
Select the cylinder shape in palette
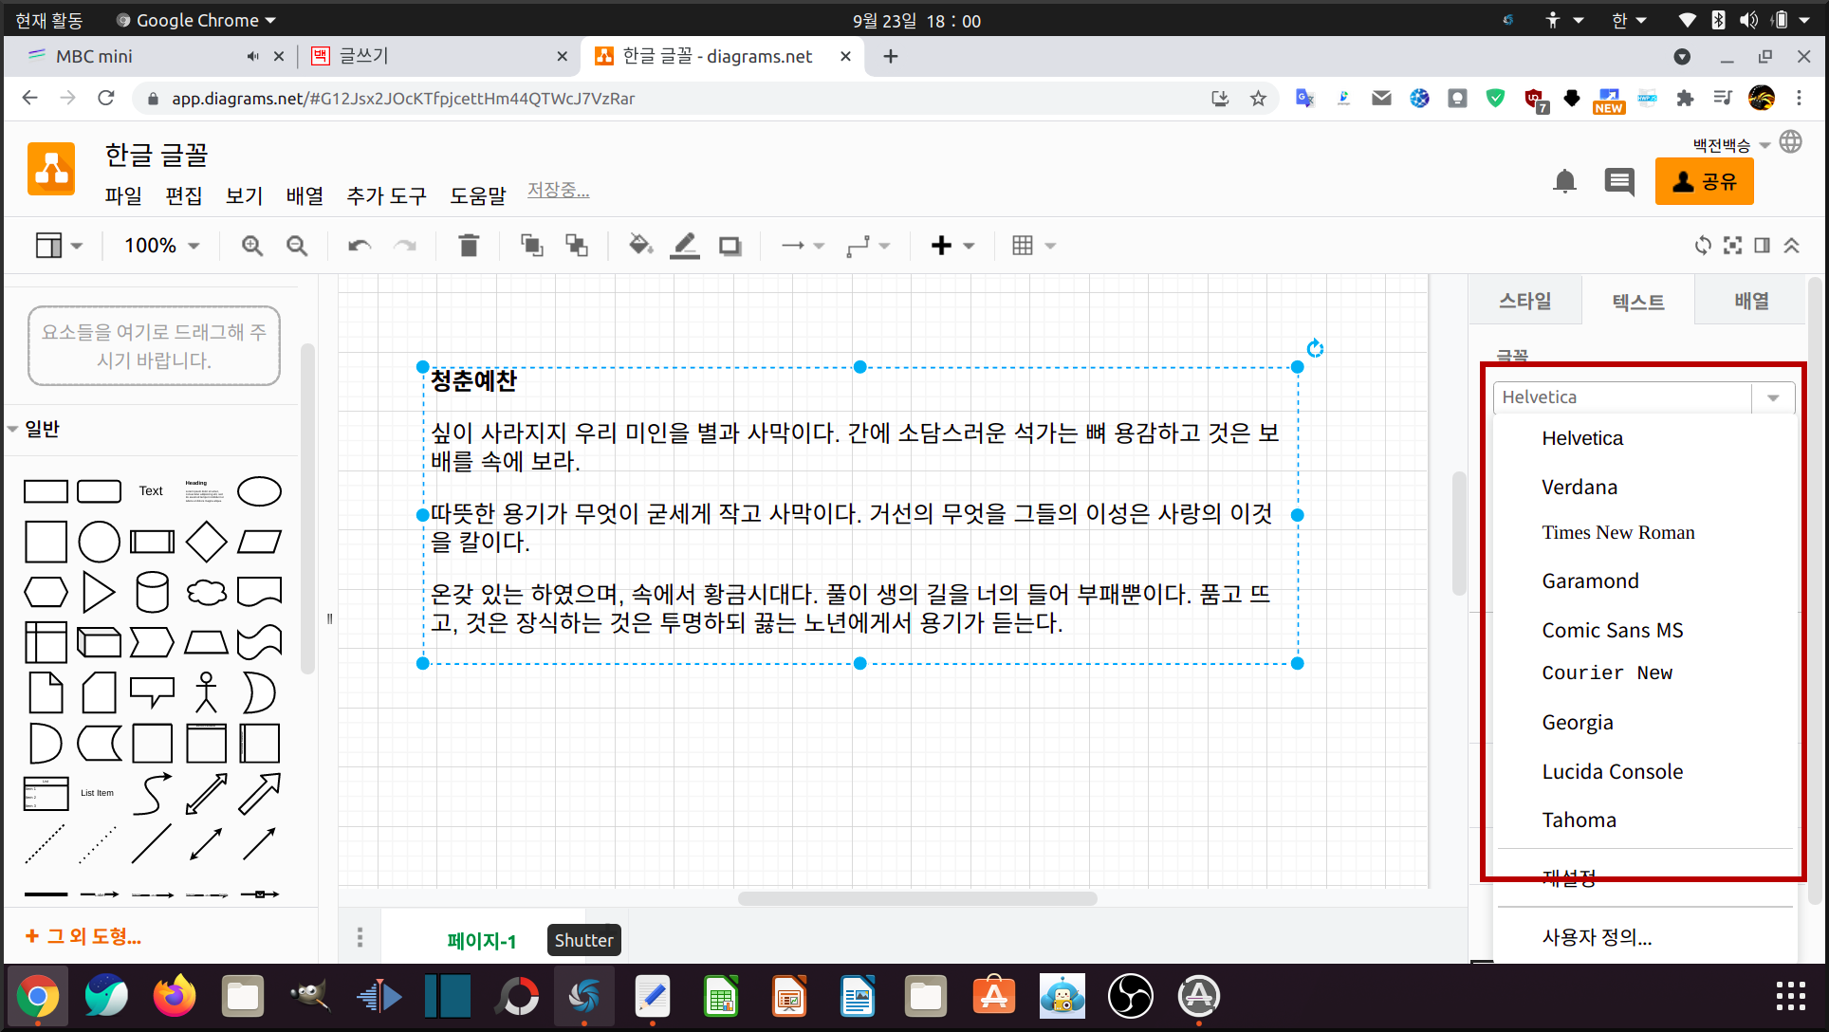pyautogui.click(x=152, y=592)
